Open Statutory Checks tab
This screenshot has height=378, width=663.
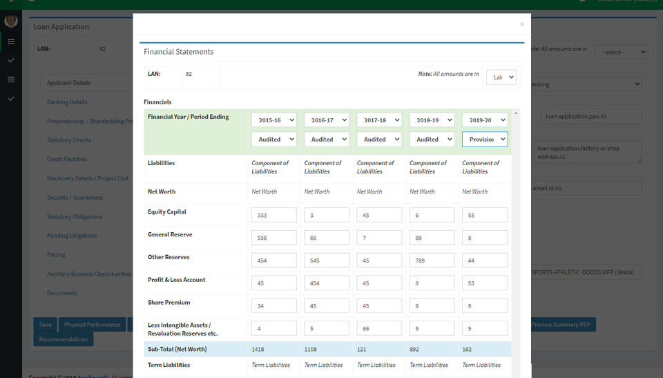(69, 140)
